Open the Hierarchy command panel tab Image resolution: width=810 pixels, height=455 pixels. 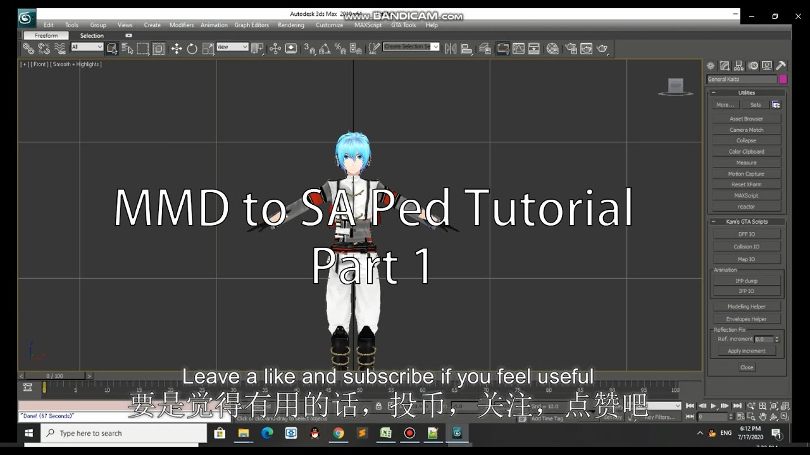[738, 66]
